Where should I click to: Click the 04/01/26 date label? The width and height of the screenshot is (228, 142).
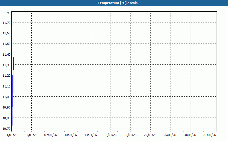click(31, 135)
